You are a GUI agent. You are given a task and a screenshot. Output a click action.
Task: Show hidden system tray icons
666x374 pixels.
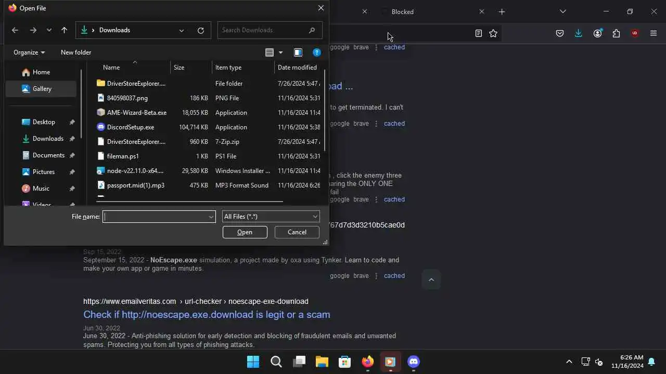click(569, 362)
